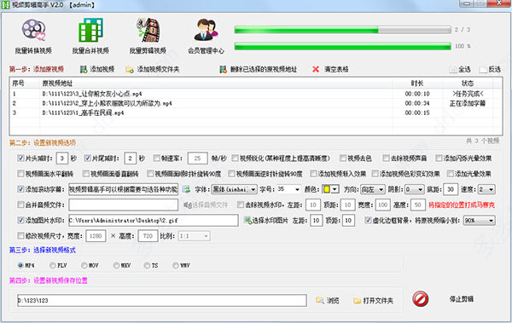Click the 打开文件夹 button
Image resolution: width=512 pixels, height=323 pixels.
coord(373,301)
